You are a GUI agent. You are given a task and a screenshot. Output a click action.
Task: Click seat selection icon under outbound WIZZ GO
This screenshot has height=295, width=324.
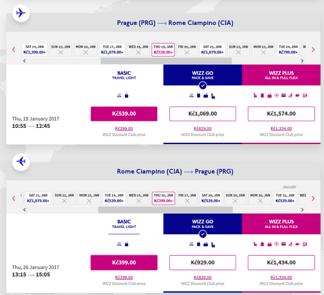[213, 96]
